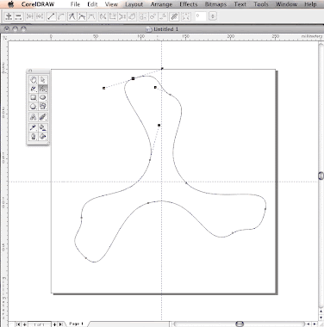The image size is (324, 327).
Task: Click the Align Nodes icon
Action: point(163,16)
